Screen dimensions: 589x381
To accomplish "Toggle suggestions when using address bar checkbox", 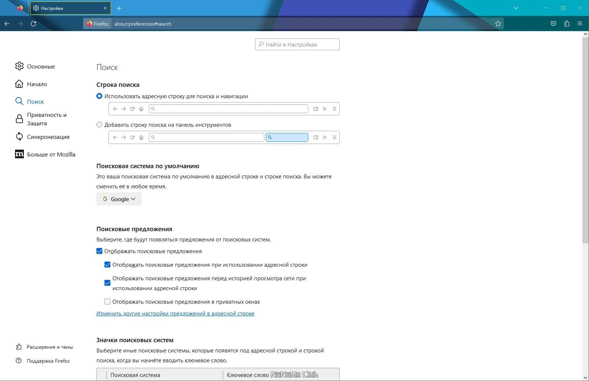I will pos(107,265).
